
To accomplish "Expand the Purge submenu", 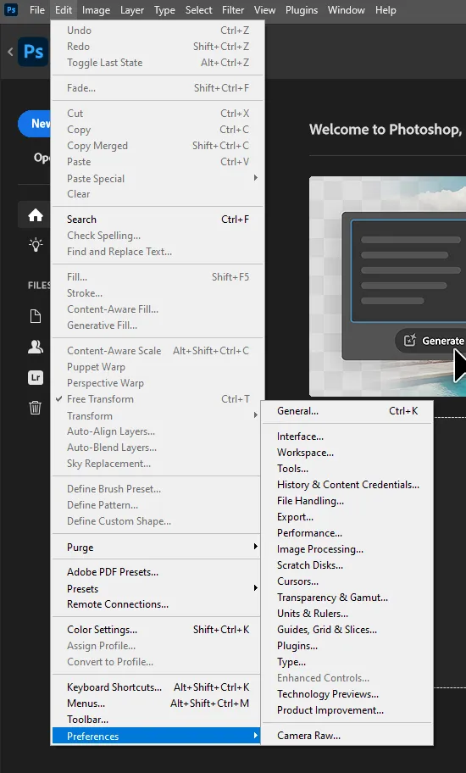I will [158, 548].
